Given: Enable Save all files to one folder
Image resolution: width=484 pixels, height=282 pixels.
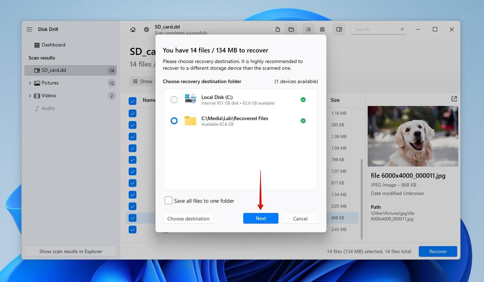Looking at the screenshot, I should (169, 201).
